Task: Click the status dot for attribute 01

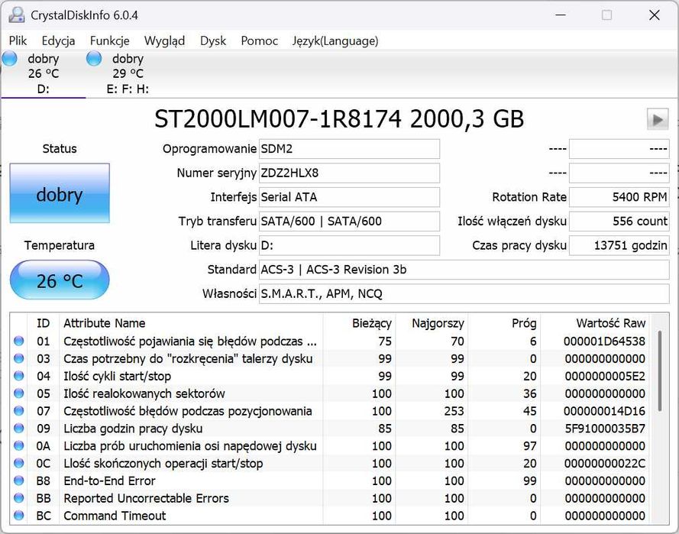Action: click(19, 341)
